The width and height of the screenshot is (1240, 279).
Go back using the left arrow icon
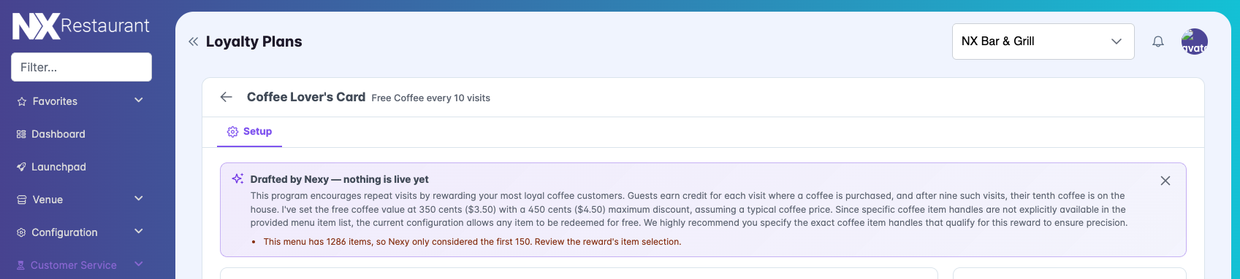click(227, 97)
